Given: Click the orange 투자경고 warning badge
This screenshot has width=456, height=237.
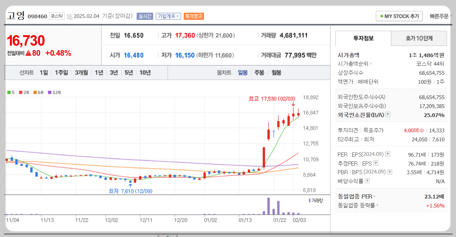Looking at the screenshot, I should pos(193,16).
